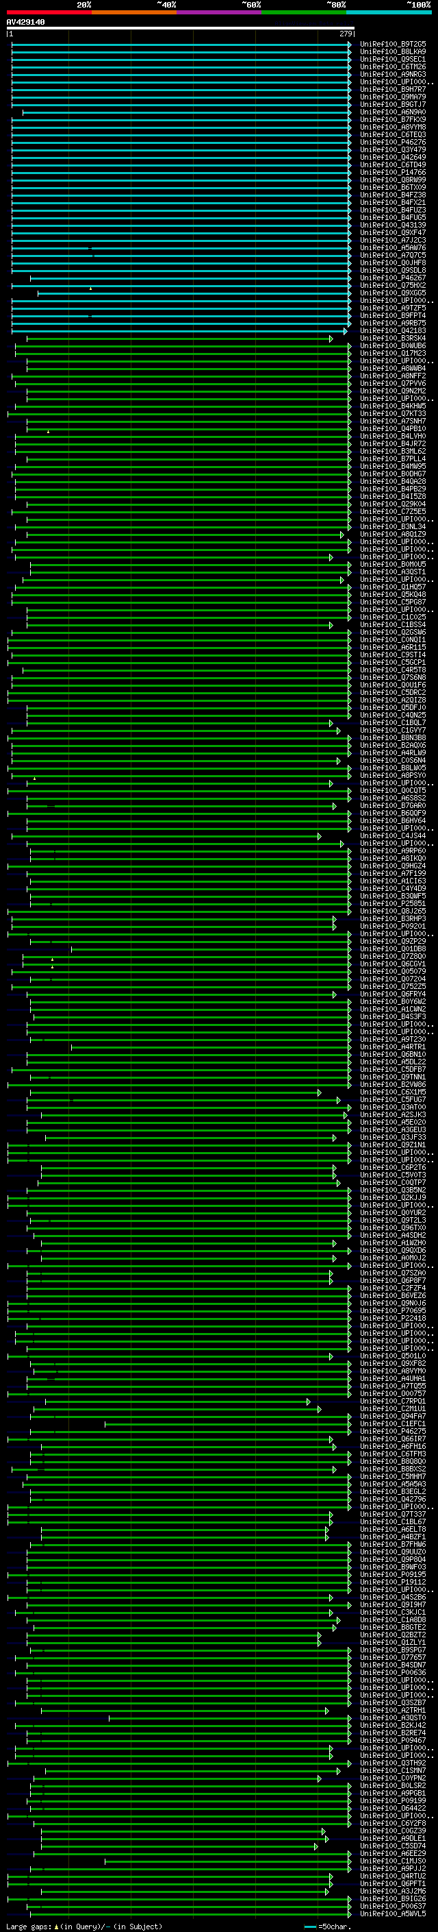Viewport: 438px width, 1932px height.
Task: Select label UniRef100_Q43139
Action: [x=393, y=225]
